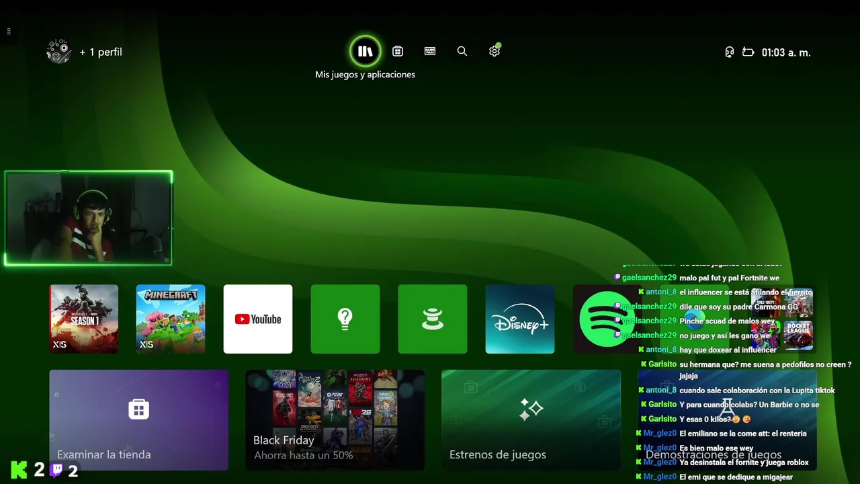The height and width of the screenshot is (484, 860).
Task: Select chat message 'cuando sale colaboración con la Lupita tiktok'
Action: [x=757, y=391]
